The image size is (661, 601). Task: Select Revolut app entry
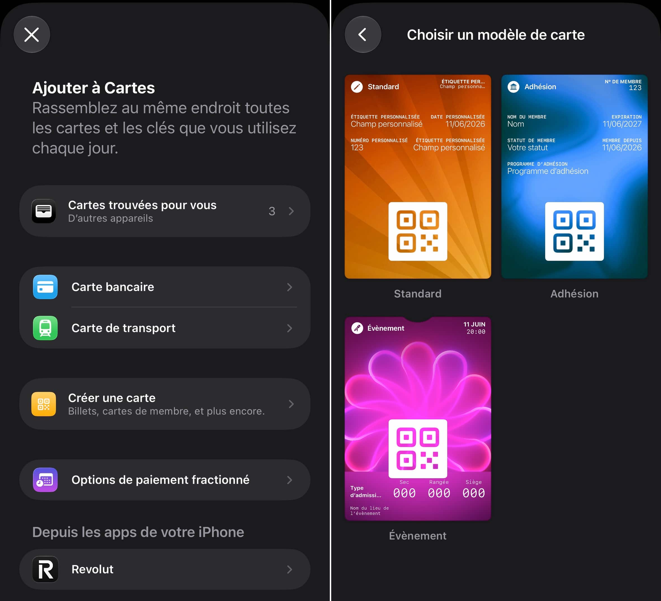click(x=165, y=569)
